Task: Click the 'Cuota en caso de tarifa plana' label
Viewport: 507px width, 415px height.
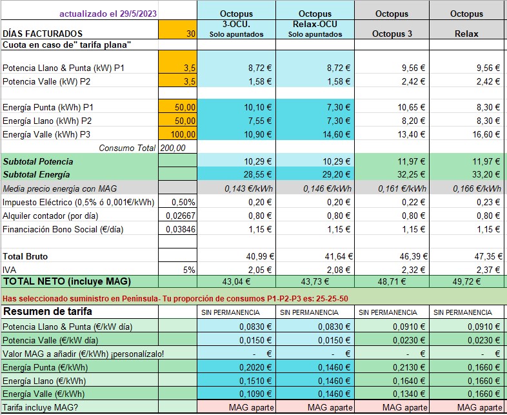Action: pyautogui.click(x=66, y=45)
